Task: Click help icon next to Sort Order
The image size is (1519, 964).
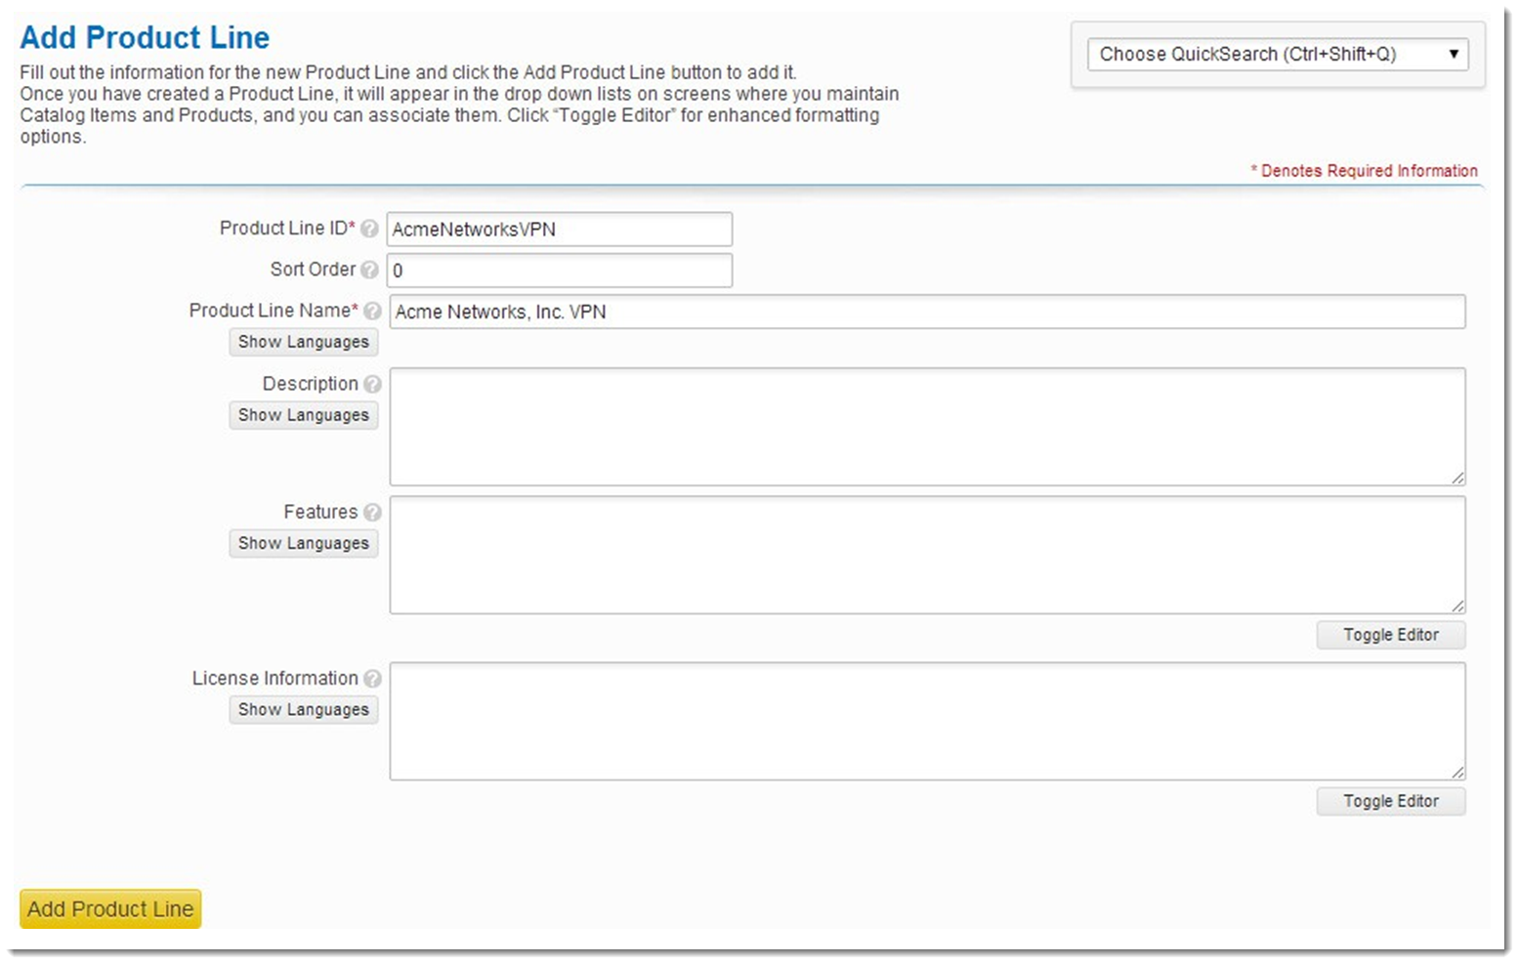Action: point(369,270)
